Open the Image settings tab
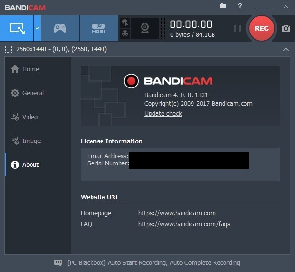The width and height of the screenshot is (295, 272). click(31, 141)
